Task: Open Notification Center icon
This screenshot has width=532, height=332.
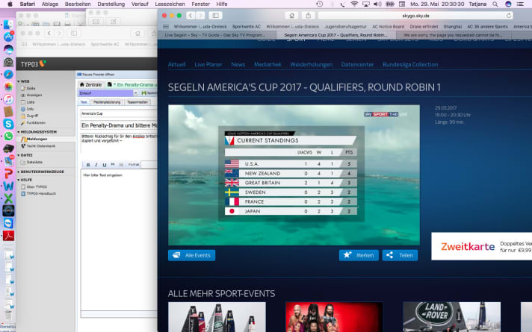Action: 520,4
